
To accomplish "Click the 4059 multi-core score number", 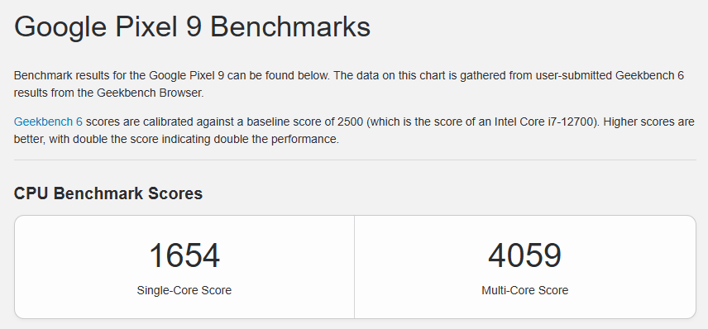I will coord(524,256).
